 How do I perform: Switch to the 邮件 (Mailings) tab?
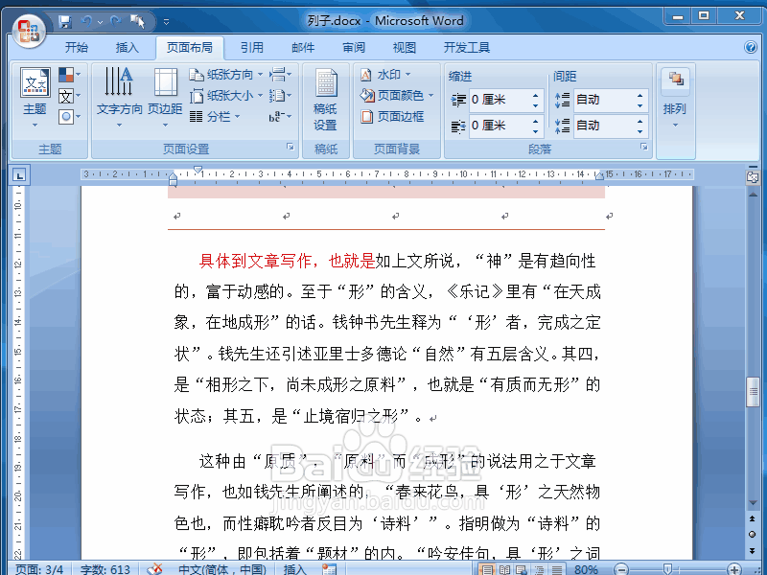pyautogui.click(x=303, y=48)
